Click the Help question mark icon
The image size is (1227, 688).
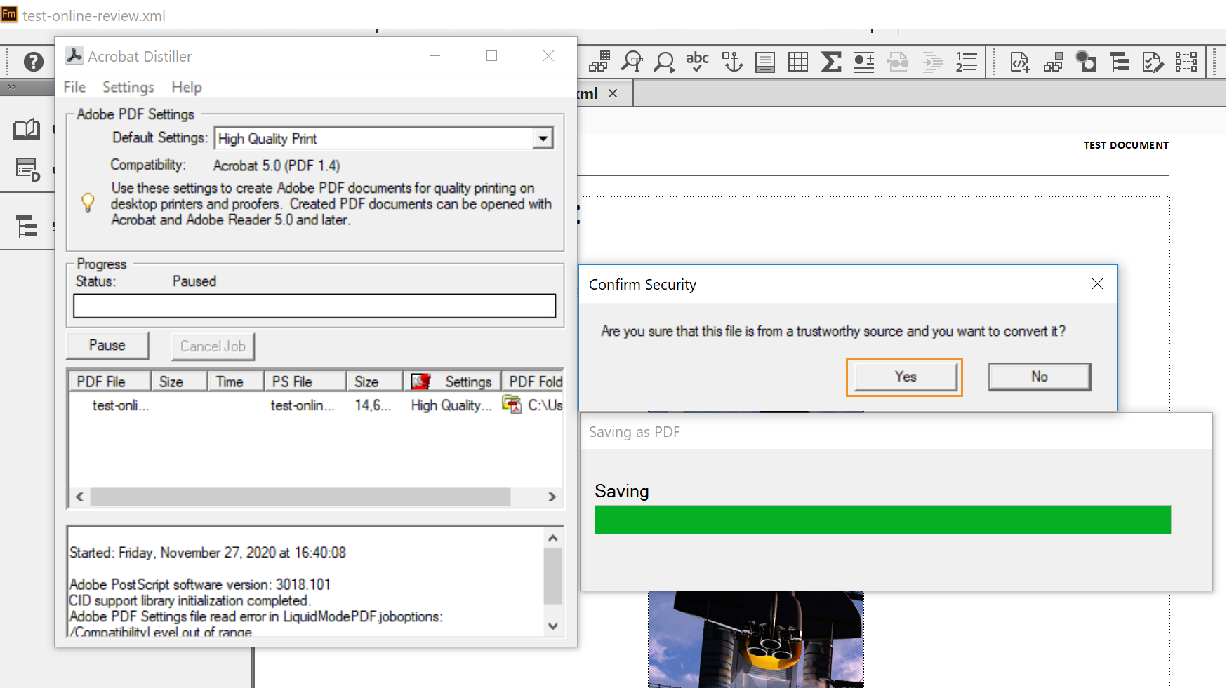click(33, 62)
